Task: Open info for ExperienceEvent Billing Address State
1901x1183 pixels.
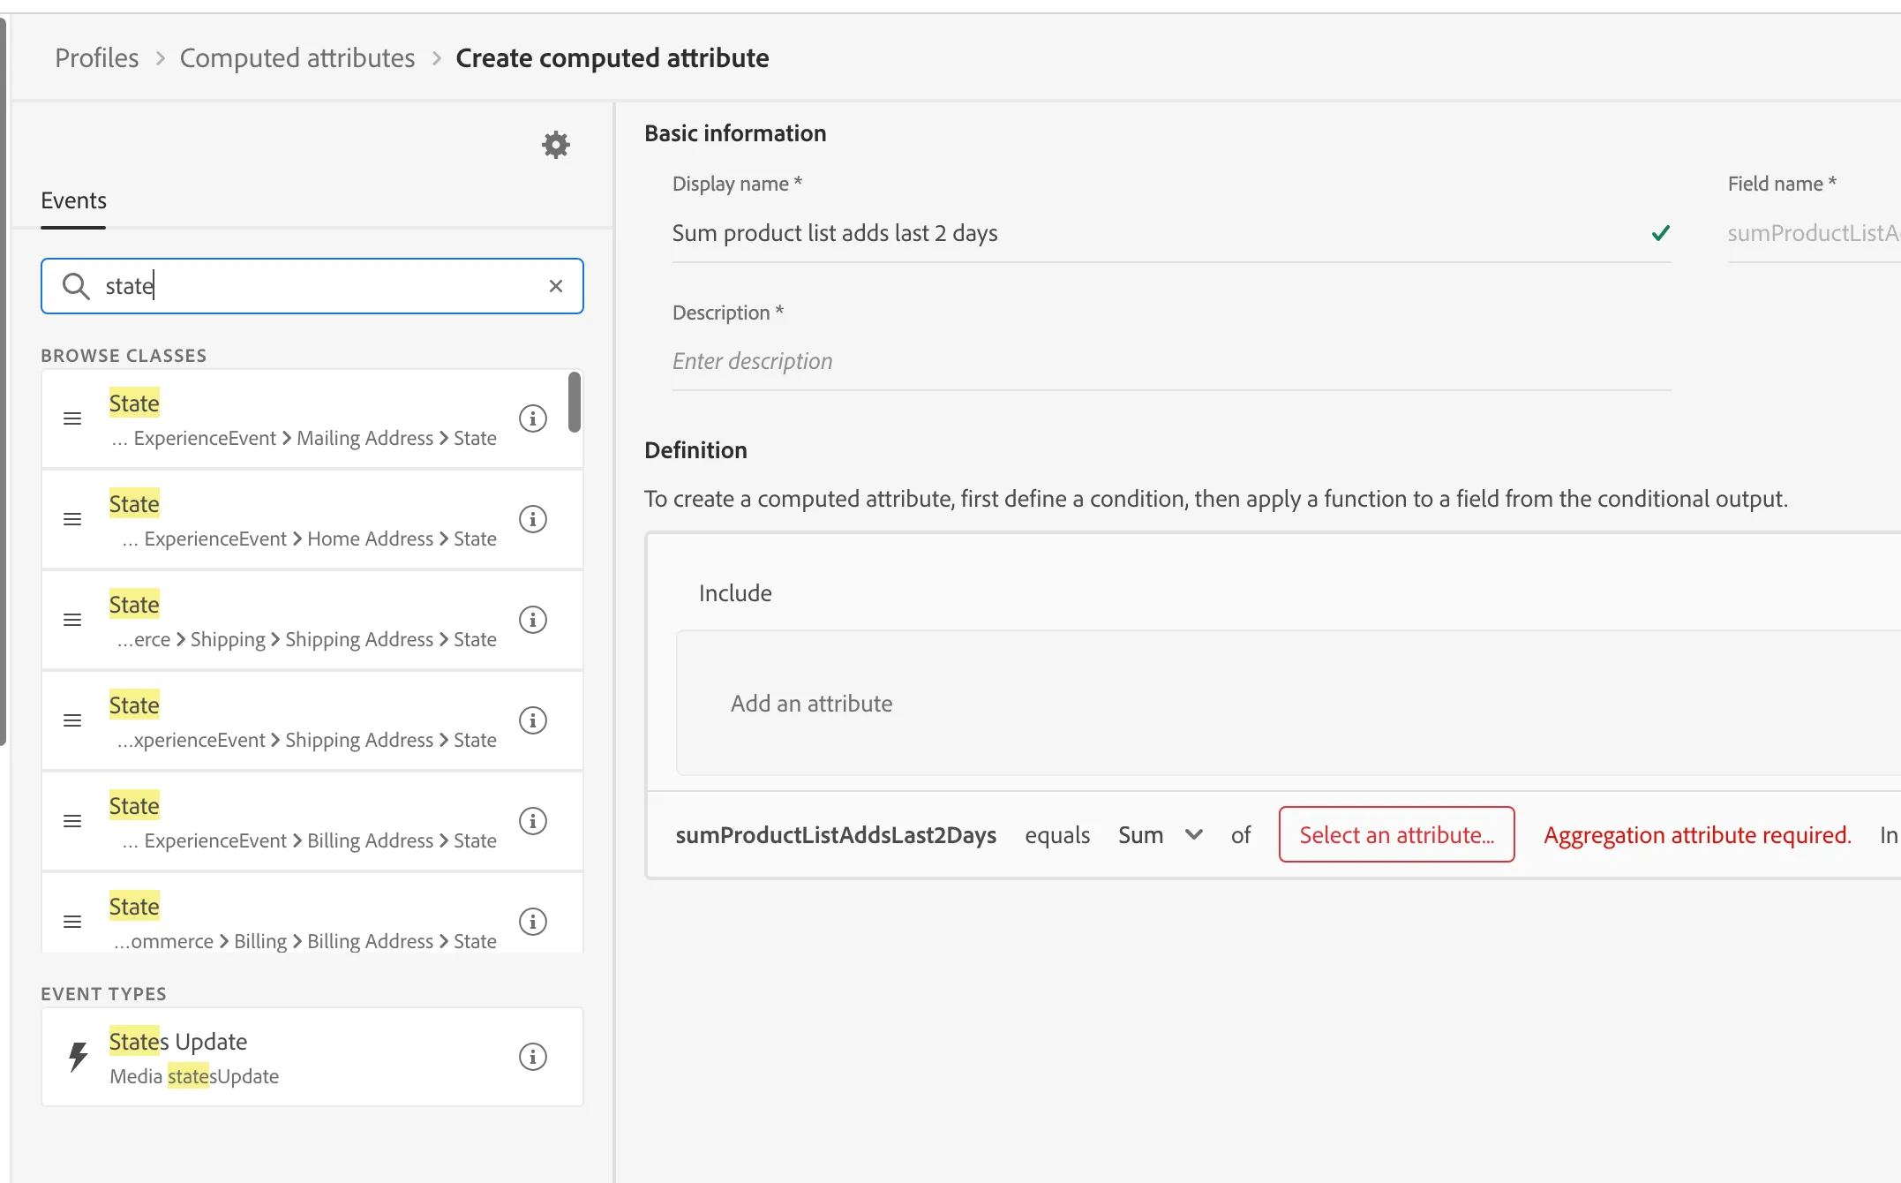Action: pyautogui.click(x=533, y=821)
